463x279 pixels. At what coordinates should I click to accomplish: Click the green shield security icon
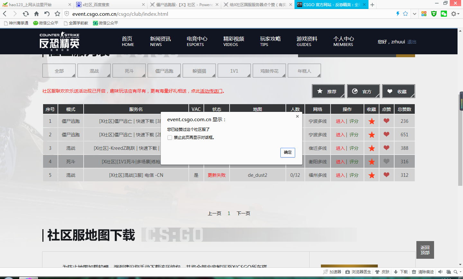click(434, 14)
